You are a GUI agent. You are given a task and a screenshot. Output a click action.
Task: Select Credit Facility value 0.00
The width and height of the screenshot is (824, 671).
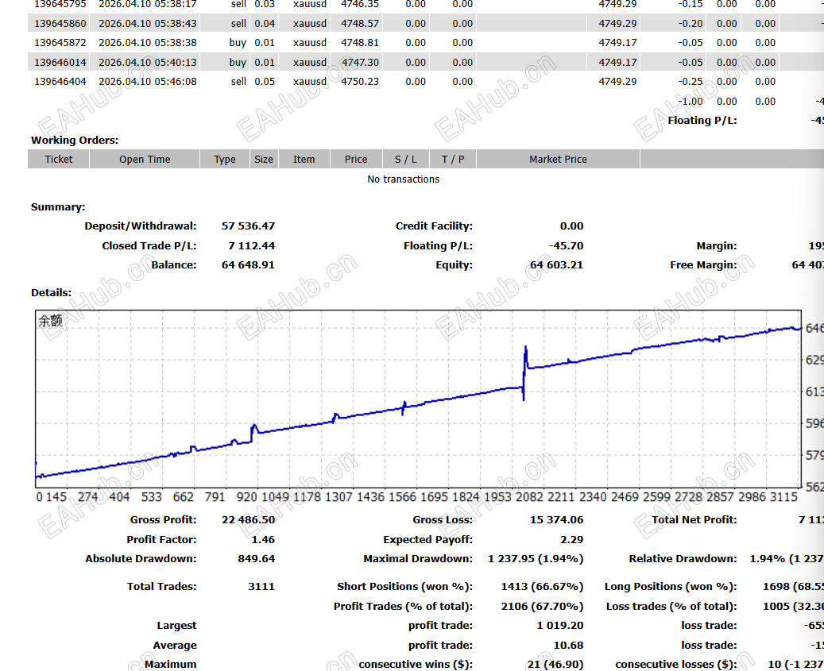click(571, 226)
